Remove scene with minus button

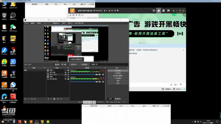tap(28, 99)
